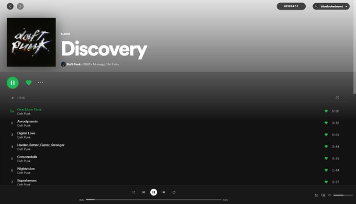The image size is (356, 204).
Task: Mute with the volume speaker icon
Action: click(330, 195)
